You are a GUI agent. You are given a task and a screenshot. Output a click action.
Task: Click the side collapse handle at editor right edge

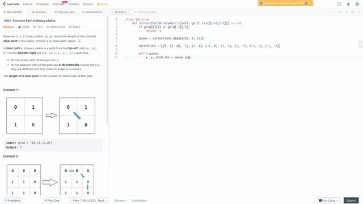(x=361, y=44)
